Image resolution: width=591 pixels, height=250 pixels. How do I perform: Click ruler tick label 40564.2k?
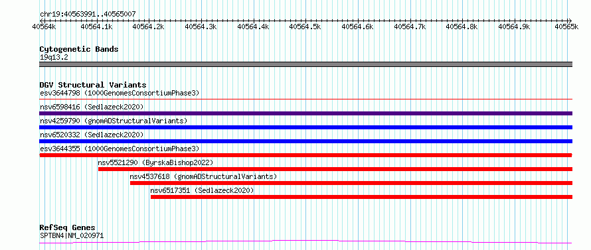tap(149, 27)
